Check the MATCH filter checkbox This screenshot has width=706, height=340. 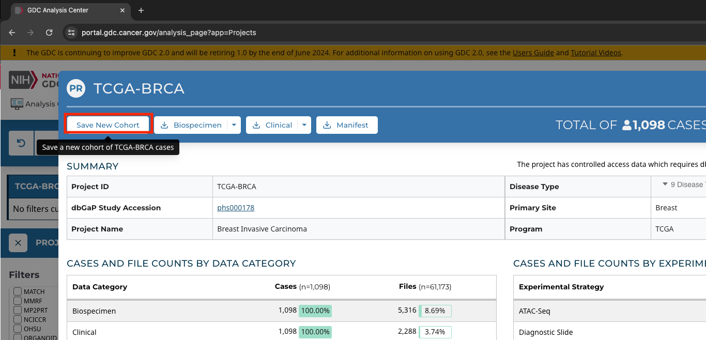point(18,292)
